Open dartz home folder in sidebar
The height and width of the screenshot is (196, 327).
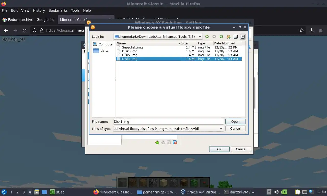coord(101,50)
